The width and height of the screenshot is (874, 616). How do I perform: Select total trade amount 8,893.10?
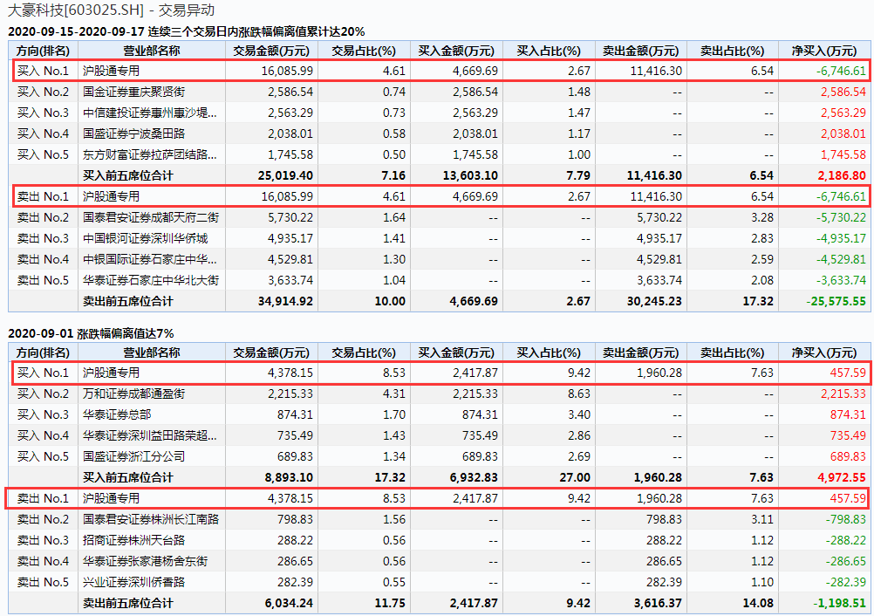289,478
